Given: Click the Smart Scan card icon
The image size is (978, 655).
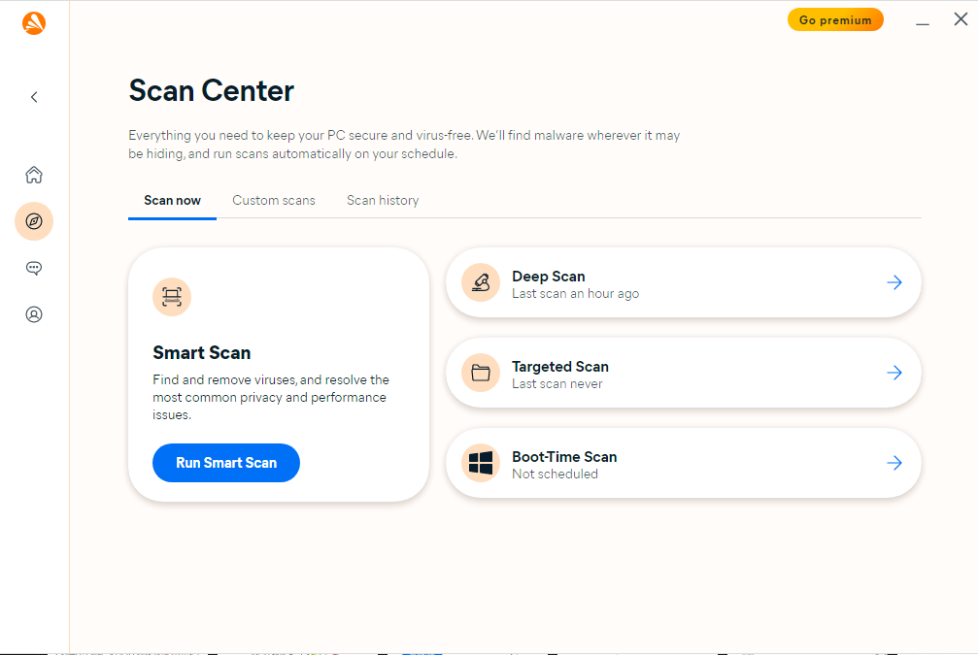Looking at the screenshot, I should coord(172,297).
